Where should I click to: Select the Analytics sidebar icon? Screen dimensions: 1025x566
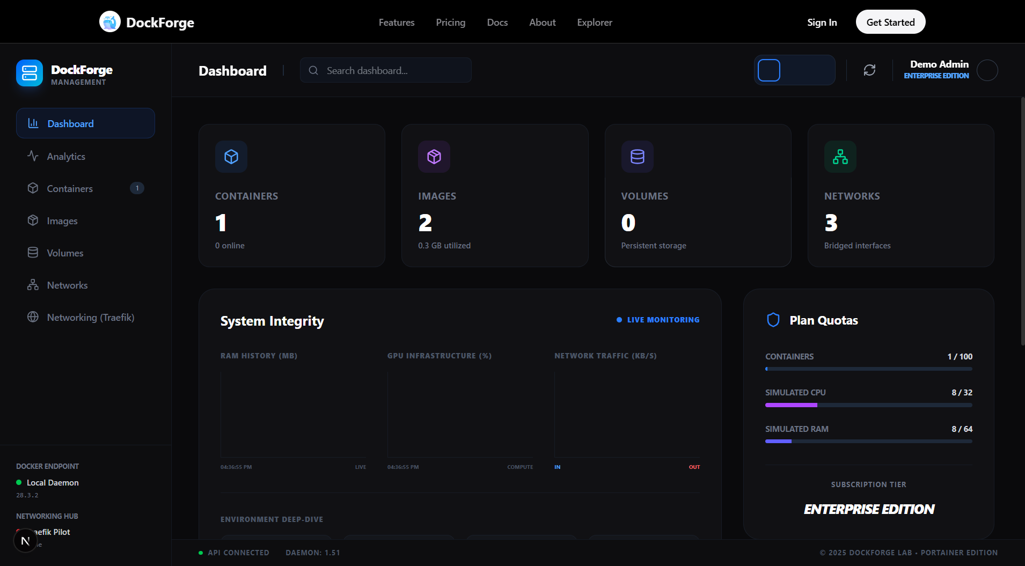tap(33, 156)
